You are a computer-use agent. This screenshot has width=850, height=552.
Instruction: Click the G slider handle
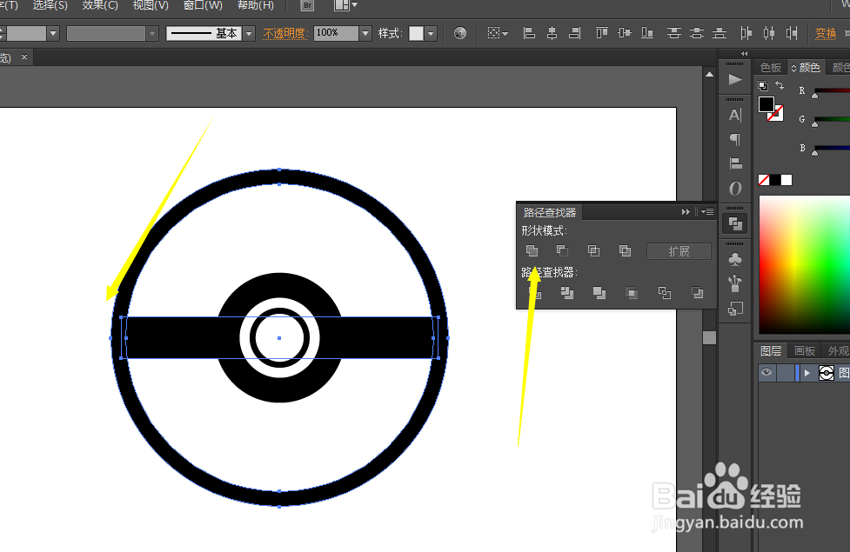point(814,124)
